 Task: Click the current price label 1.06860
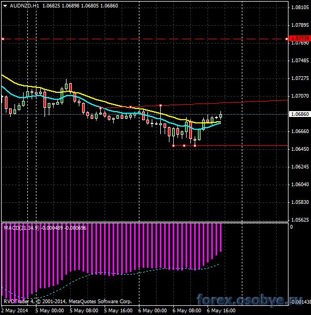coord(300,114)
